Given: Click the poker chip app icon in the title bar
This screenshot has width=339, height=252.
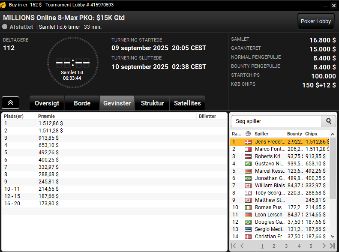Looking at the screenshot, I should 3,5.
